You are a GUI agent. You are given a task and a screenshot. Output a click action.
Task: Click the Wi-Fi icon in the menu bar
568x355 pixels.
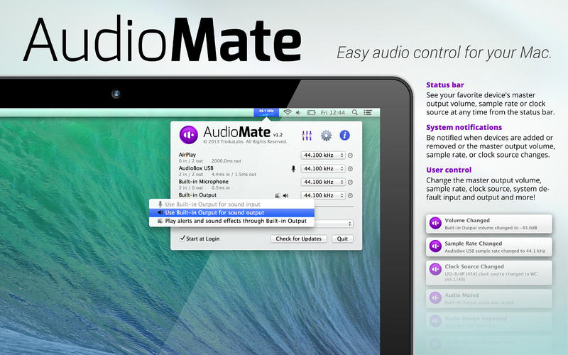coord(288,113)
